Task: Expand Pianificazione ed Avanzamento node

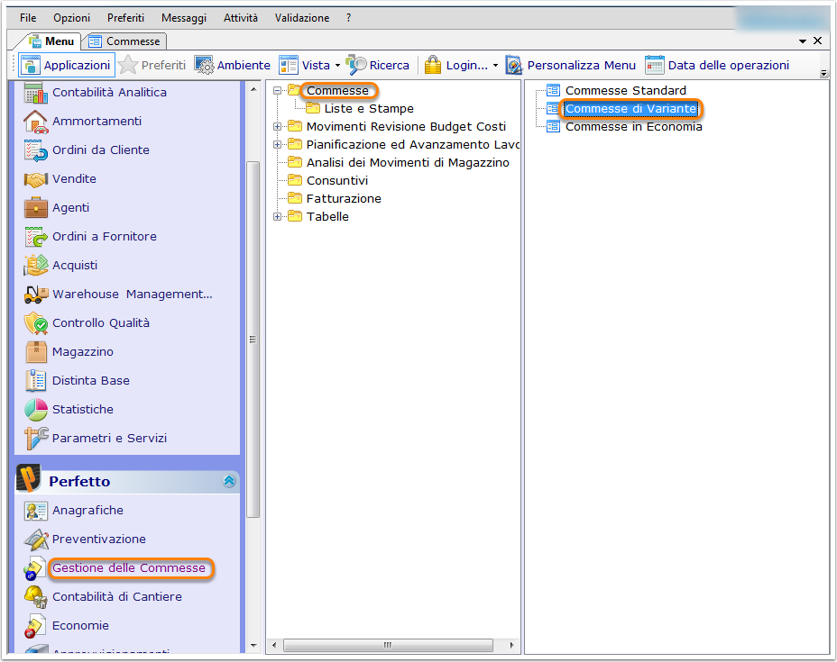Action: pos(277,145)
